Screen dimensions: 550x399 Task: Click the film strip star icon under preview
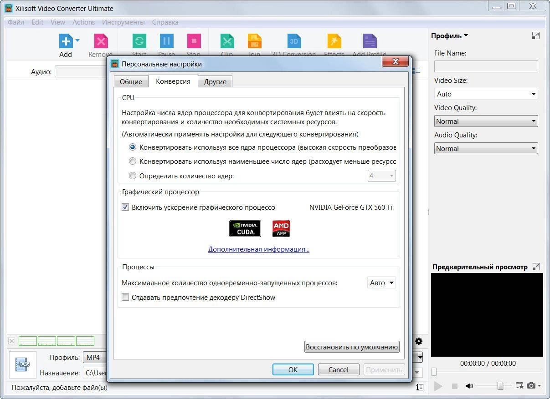[519, 386]
